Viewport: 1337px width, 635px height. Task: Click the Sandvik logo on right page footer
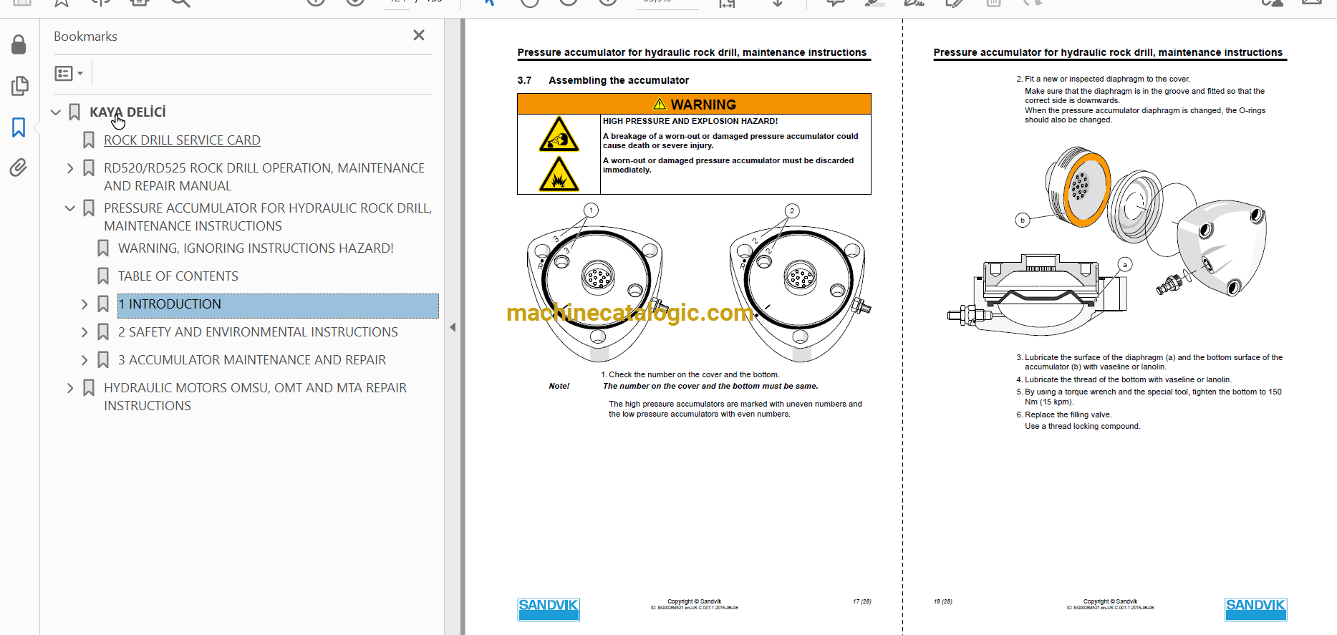(x=1255, y=609)
